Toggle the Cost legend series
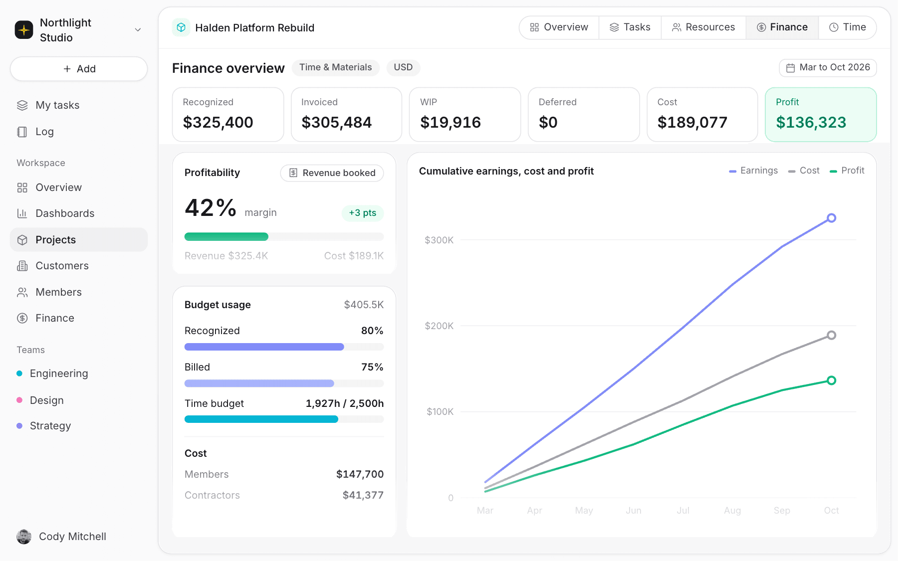The height and width of the screenshot is (561, 898). 804,171
